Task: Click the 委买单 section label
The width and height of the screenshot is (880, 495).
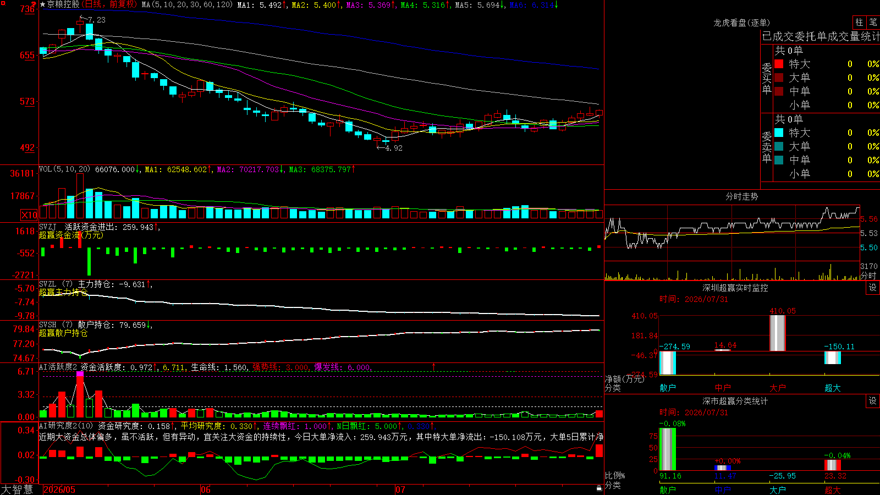Action: pyautogui.click(x=767, y=79)
